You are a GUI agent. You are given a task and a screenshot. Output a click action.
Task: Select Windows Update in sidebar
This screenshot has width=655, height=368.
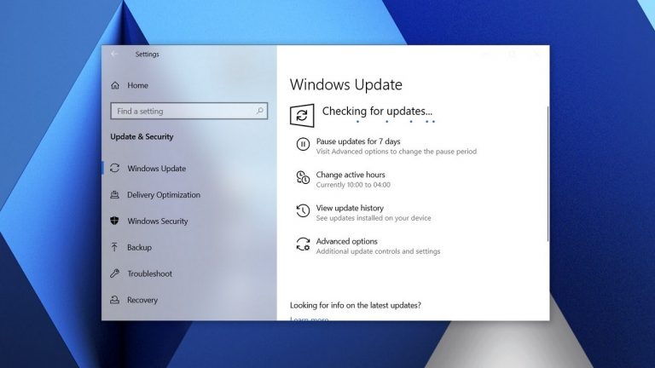click(x=157, y=169)
